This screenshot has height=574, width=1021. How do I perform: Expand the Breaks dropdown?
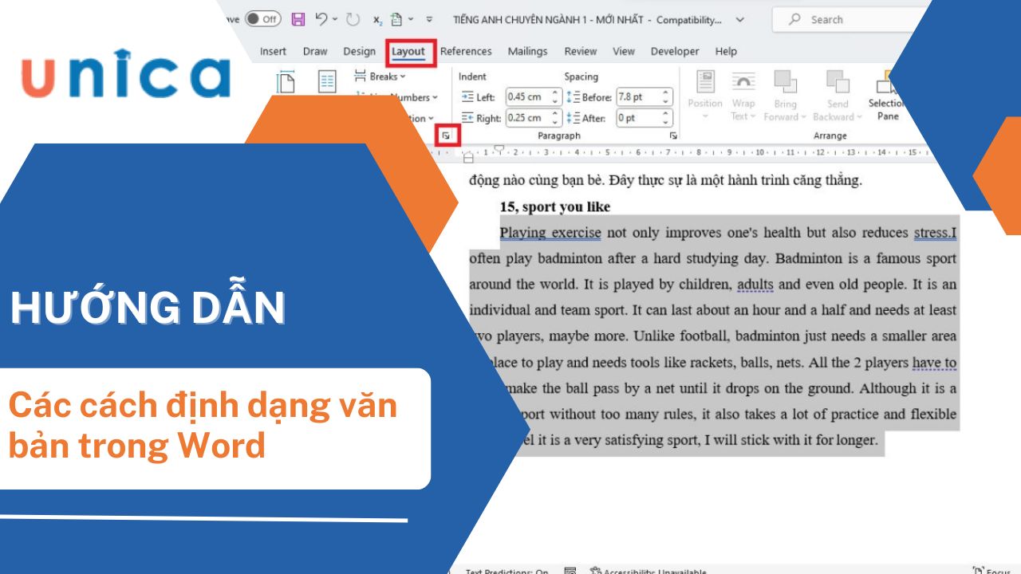point(387,77)
